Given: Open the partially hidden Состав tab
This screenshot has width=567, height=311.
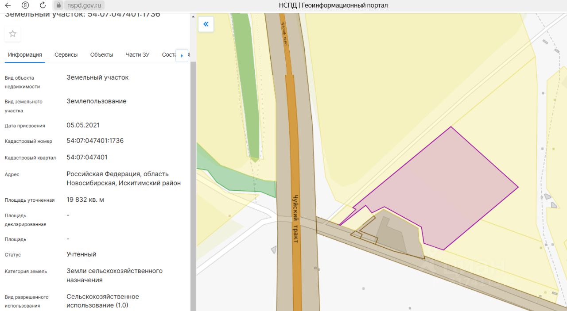Looking at the screenshot, I should [x=169, y=55].
